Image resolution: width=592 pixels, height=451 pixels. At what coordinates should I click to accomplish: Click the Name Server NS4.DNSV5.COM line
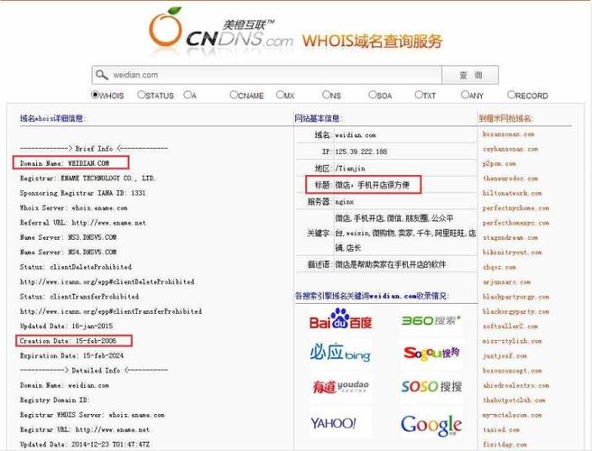(68, 252)
